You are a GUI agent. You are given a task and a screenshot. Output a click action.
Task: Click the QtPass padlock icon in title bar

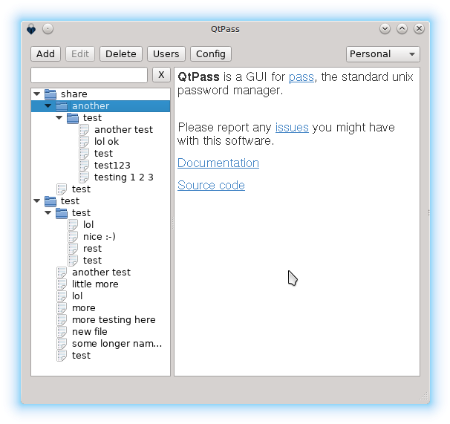pos(31,29)
